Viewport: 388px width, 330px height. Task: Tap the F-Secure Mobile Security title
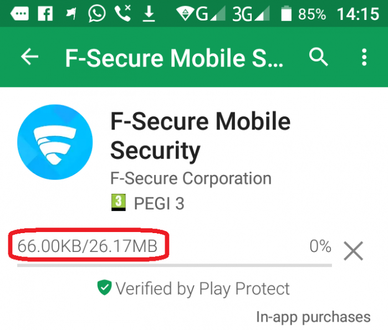pos(200,136)
